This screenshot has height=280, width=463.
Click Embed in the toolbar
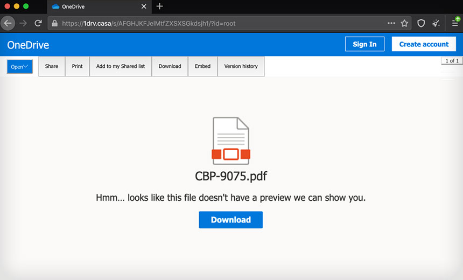coord(202,66)
